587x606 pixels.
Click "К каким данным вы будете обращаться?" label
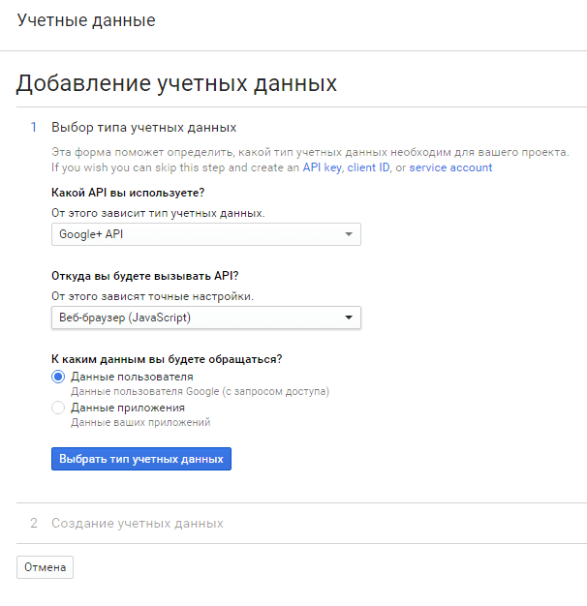[167, 359]
